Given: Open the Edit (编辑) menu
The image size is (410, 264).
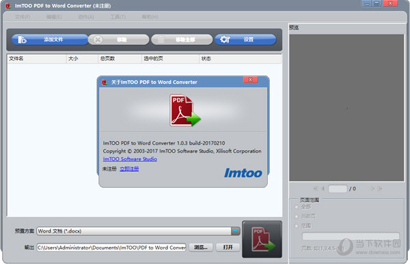Looking at the screenshot, I should [x=54, y=17].
